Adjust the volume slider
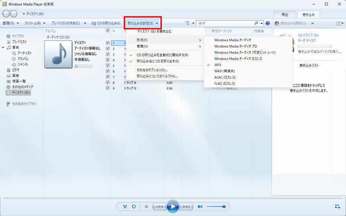The image size is (346, 216). coord(216,206)
